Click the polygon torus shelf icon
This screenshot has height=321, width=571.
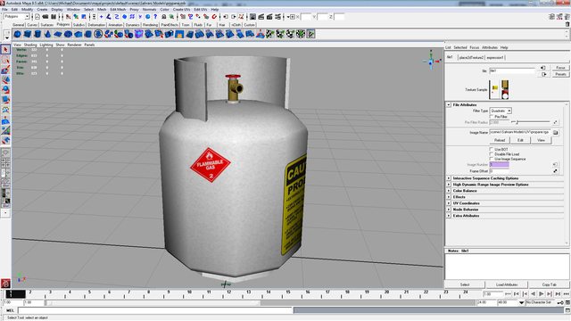pos(68,34)
